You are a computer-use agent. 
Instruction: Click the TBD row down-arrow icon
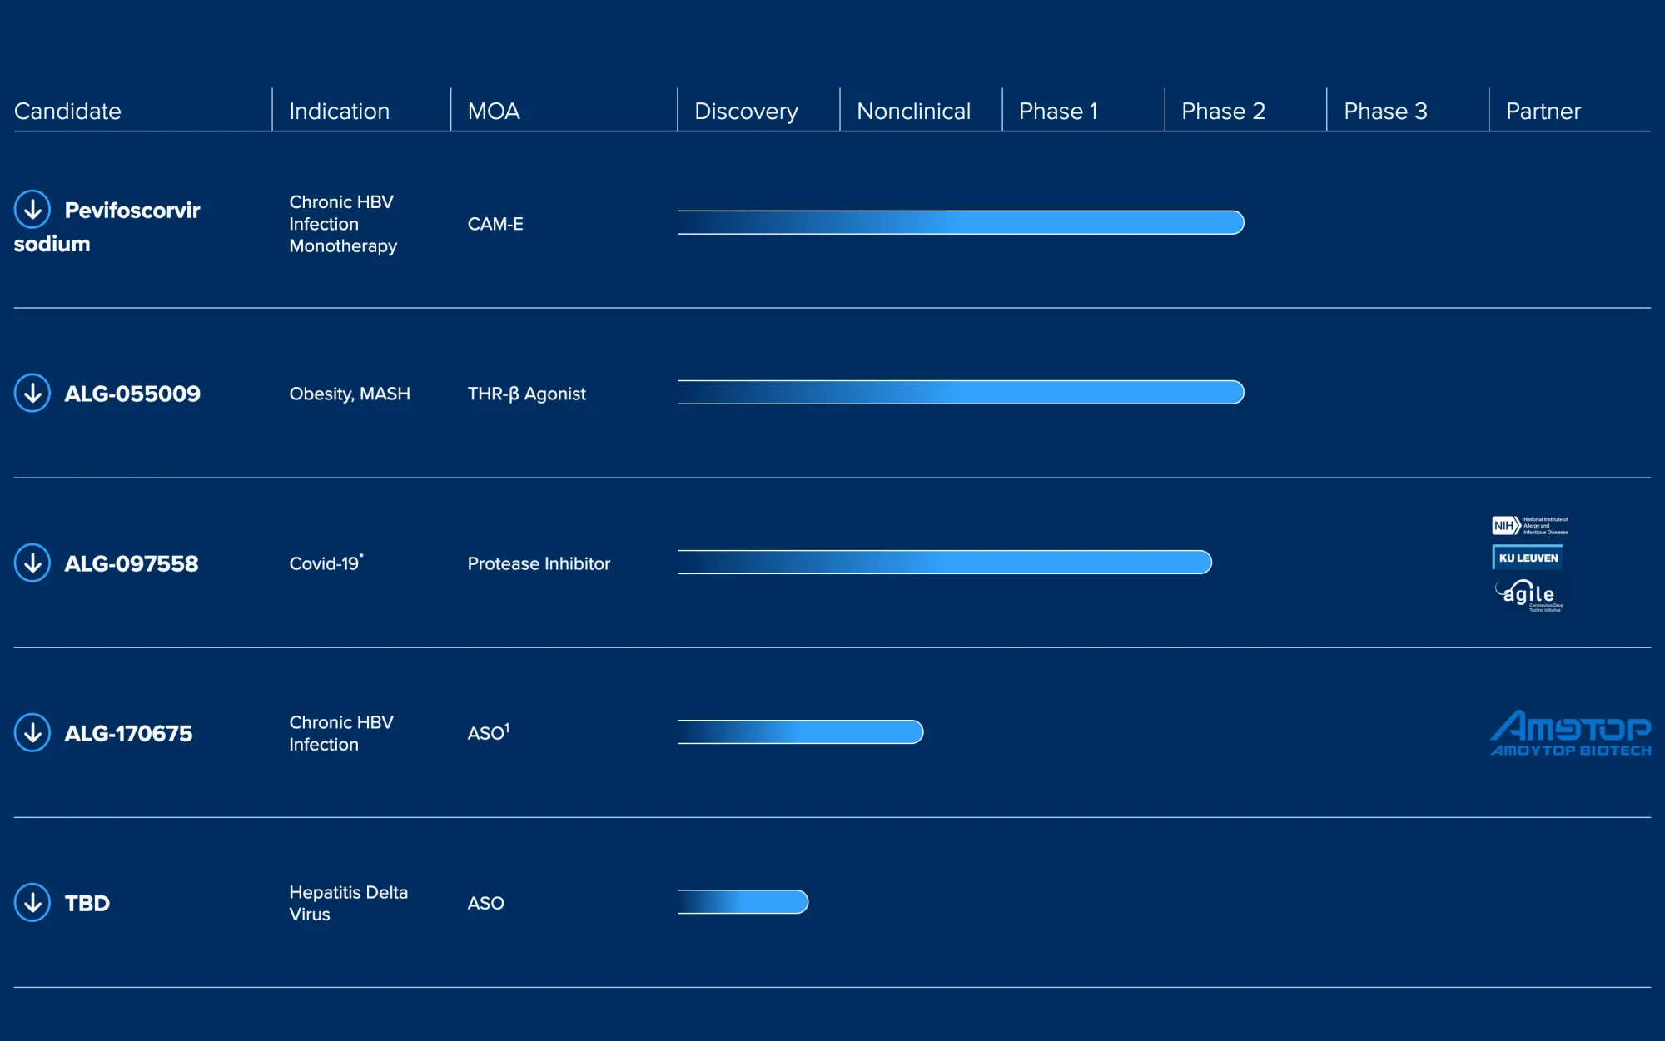tap(32, 902)
